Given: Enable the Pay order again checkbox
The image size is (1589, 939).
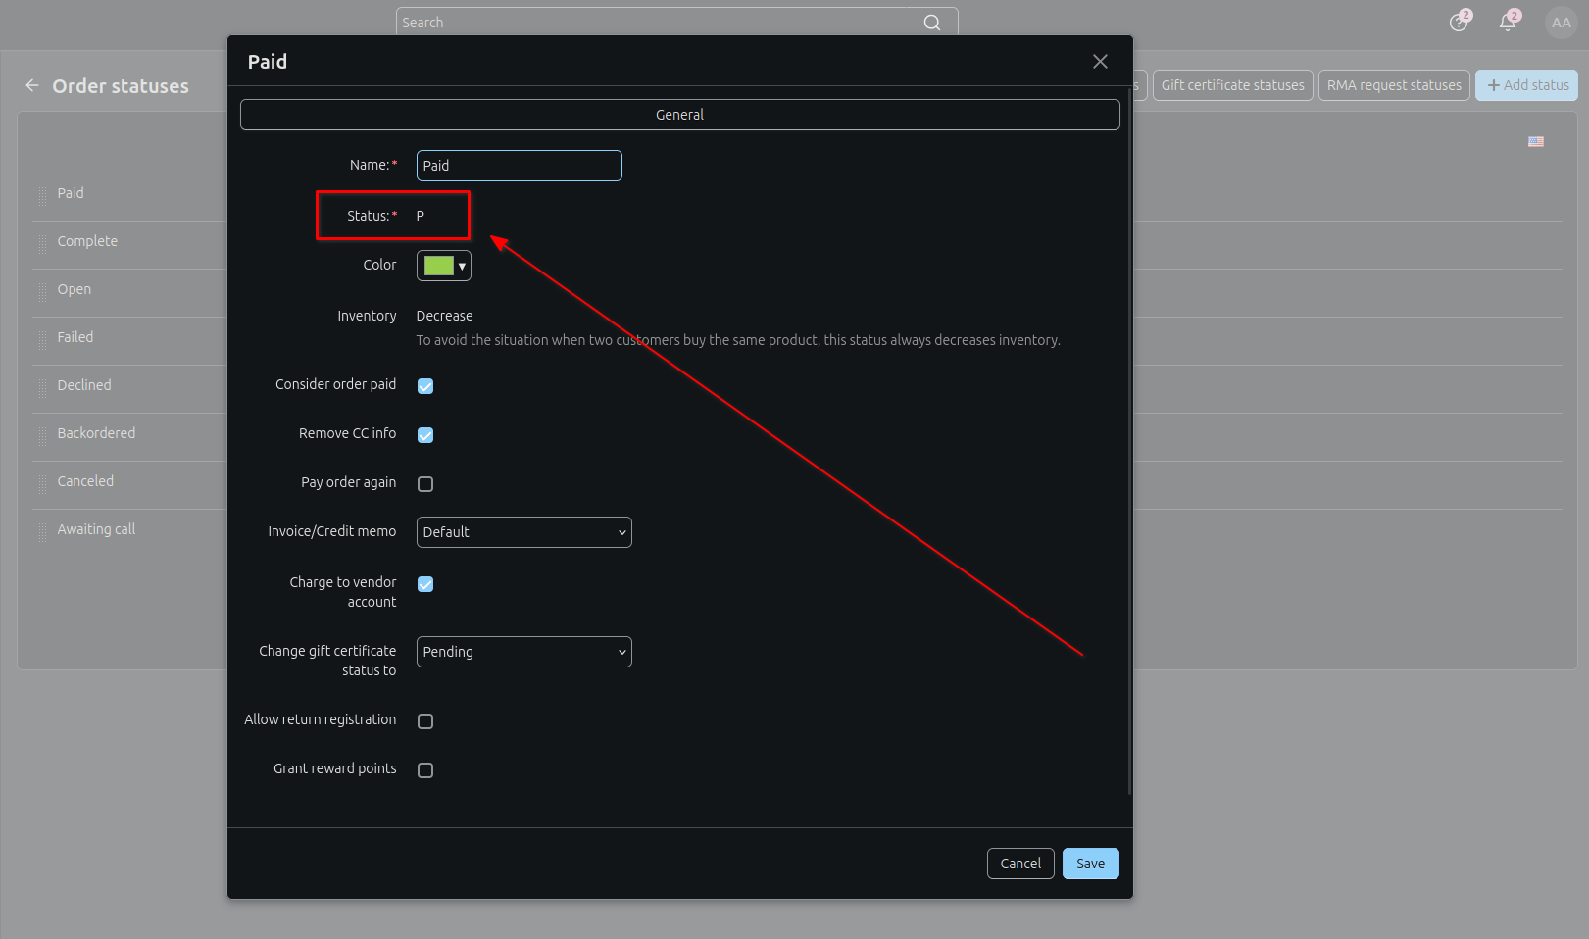Looking at the screenshot, I should click(425, 484).
